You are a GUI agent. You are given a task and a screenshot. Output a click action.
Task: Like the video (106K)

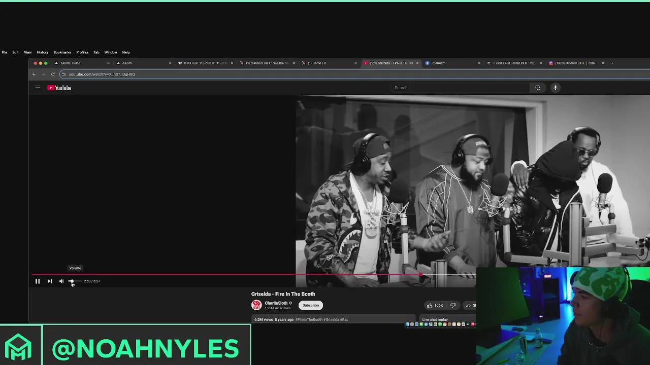click(435, 305)
